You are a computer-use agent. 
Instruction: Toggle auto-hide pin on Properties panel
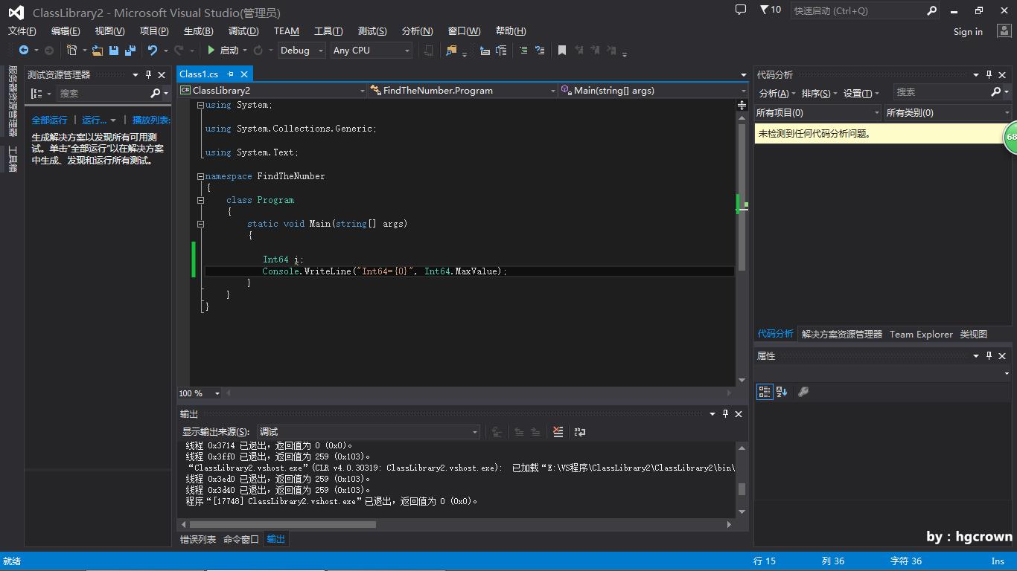(989, 355)
